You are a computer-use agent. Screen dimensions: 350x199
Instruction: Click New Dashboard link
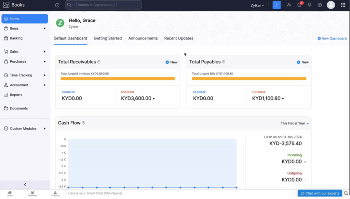(332, 39)
